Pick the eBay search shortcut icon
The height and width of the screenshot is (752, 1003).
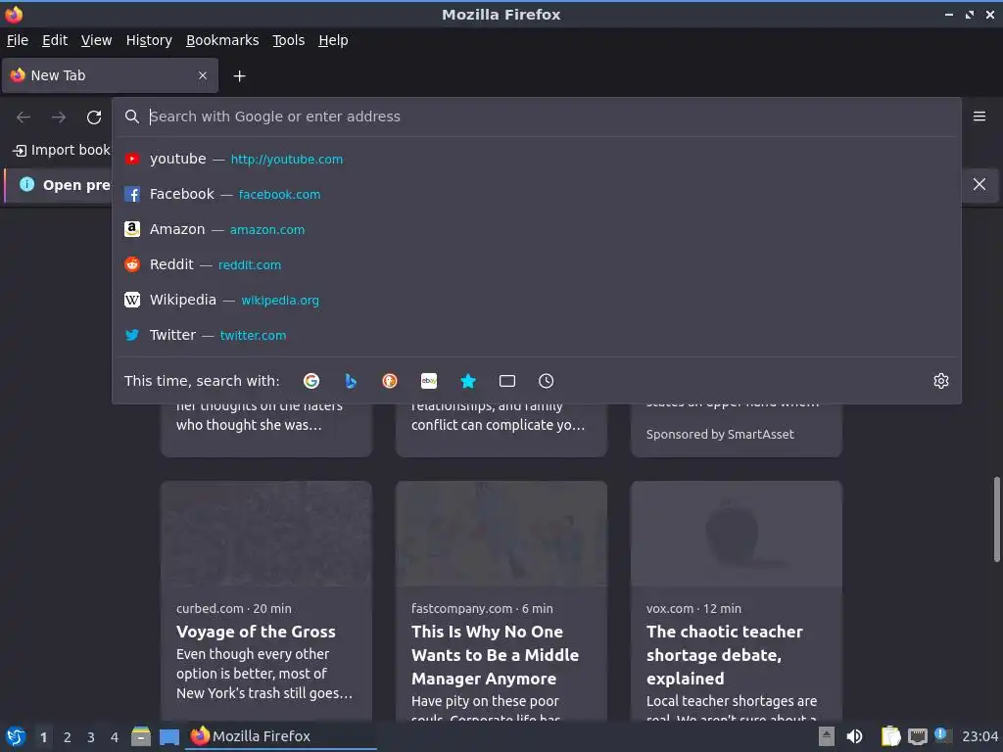[429, 381]
